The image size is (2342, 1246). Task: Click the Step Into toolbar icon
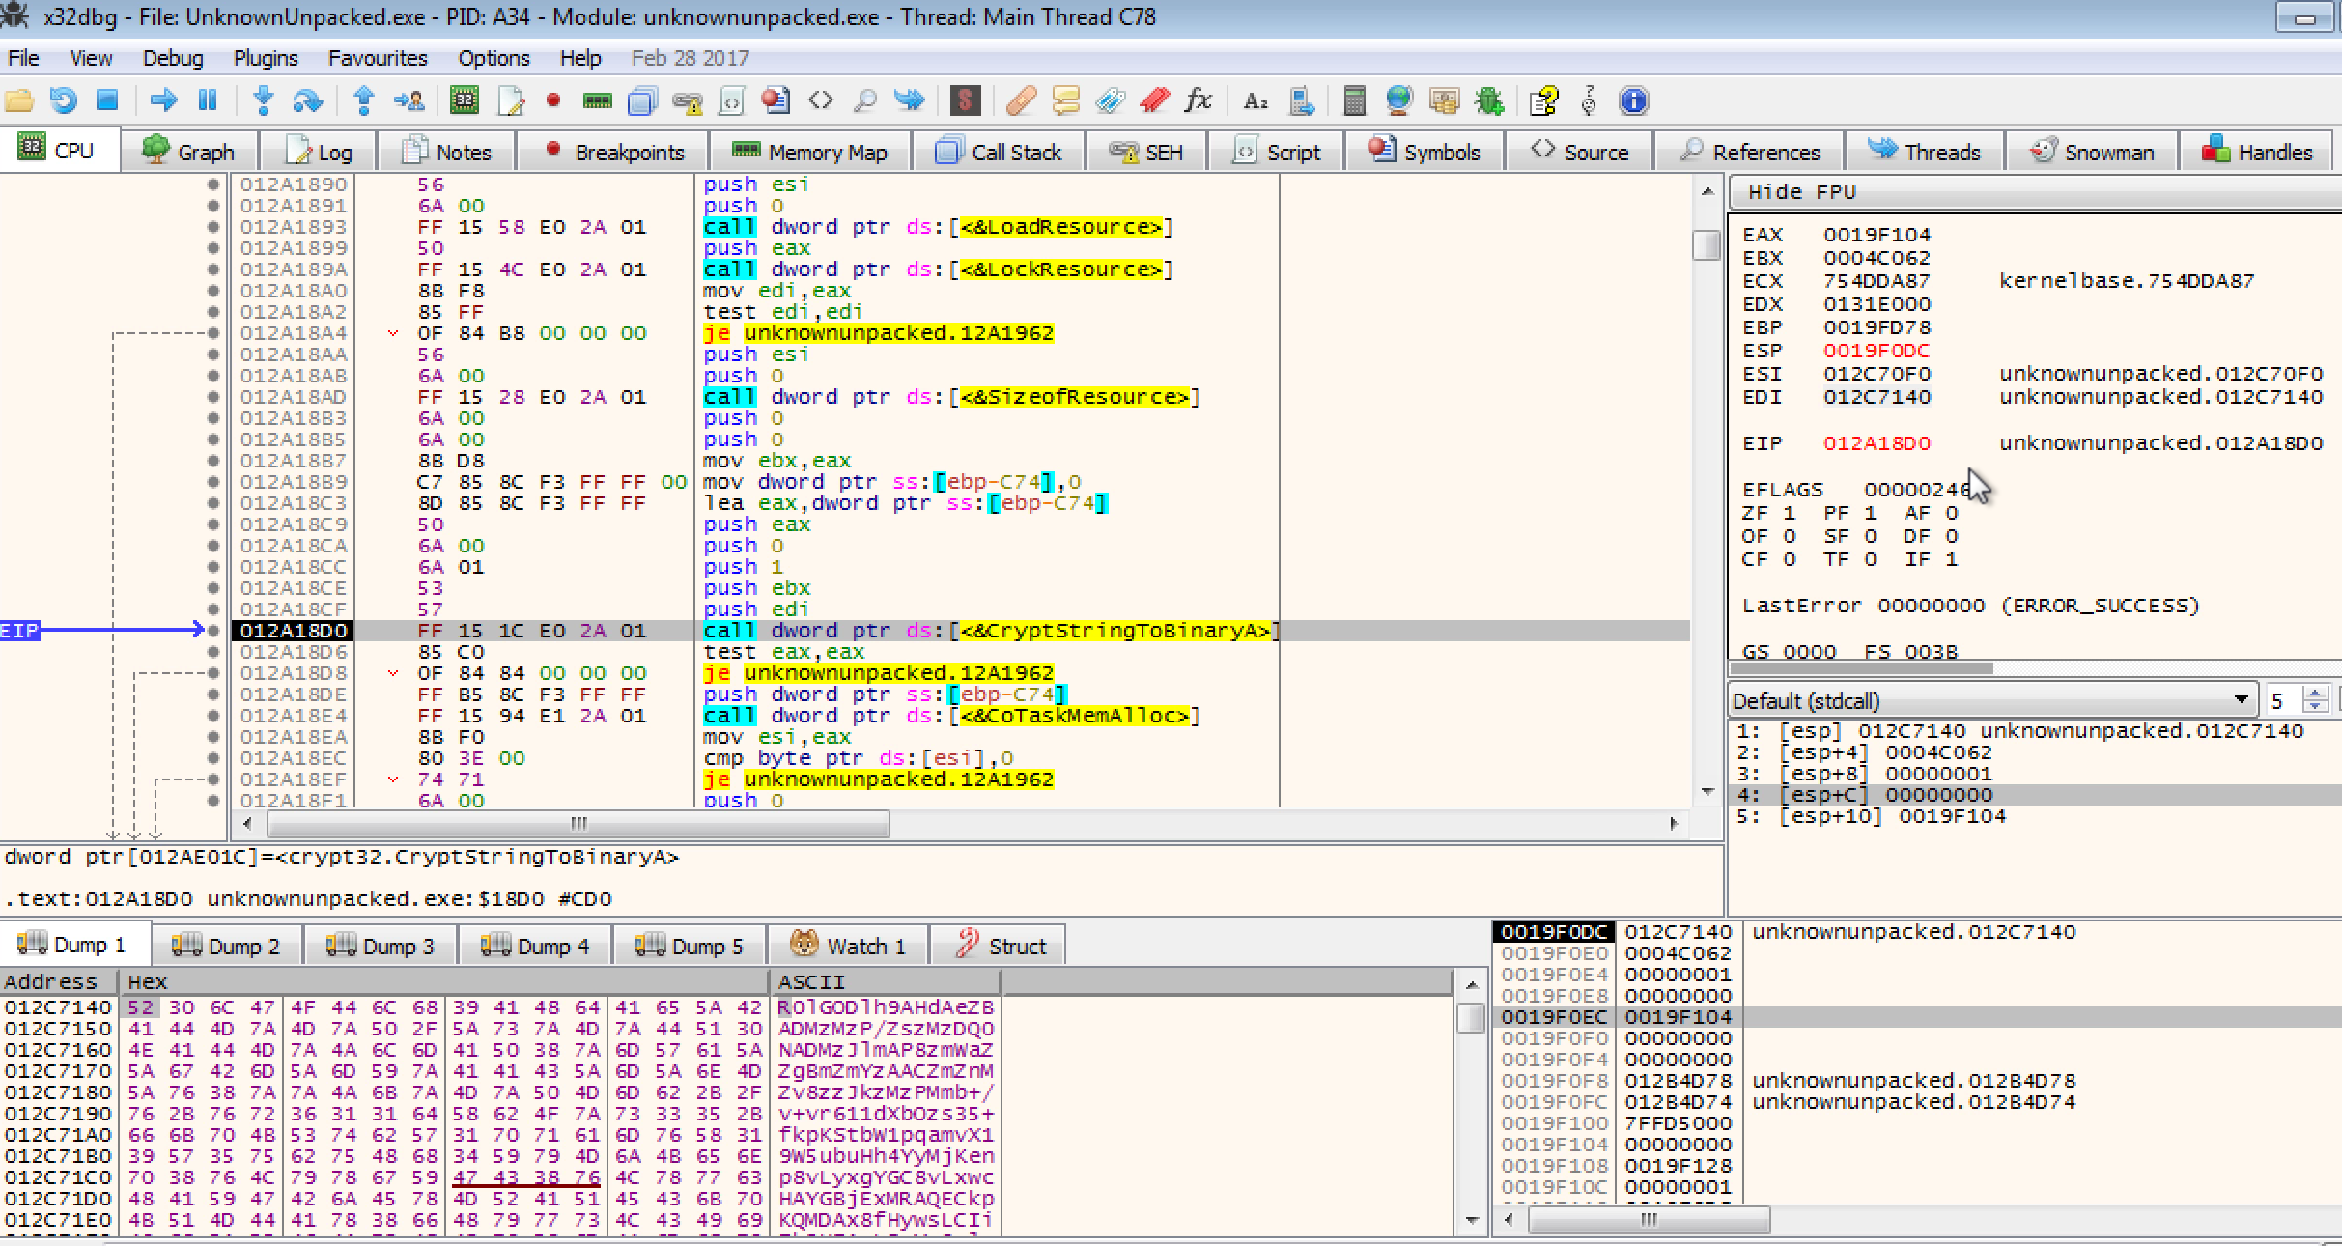(x=263, y=100)
